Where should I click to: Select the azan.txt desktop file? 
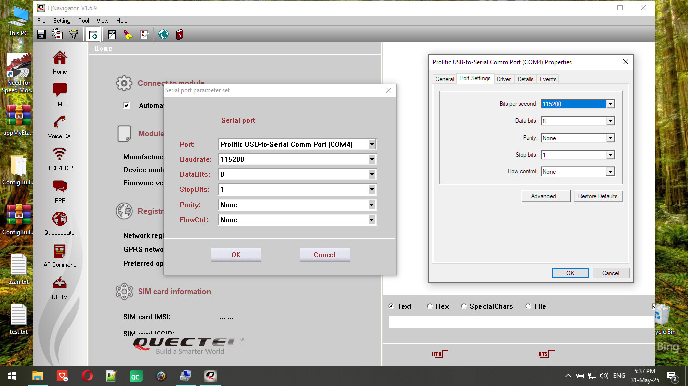[19, 269]
